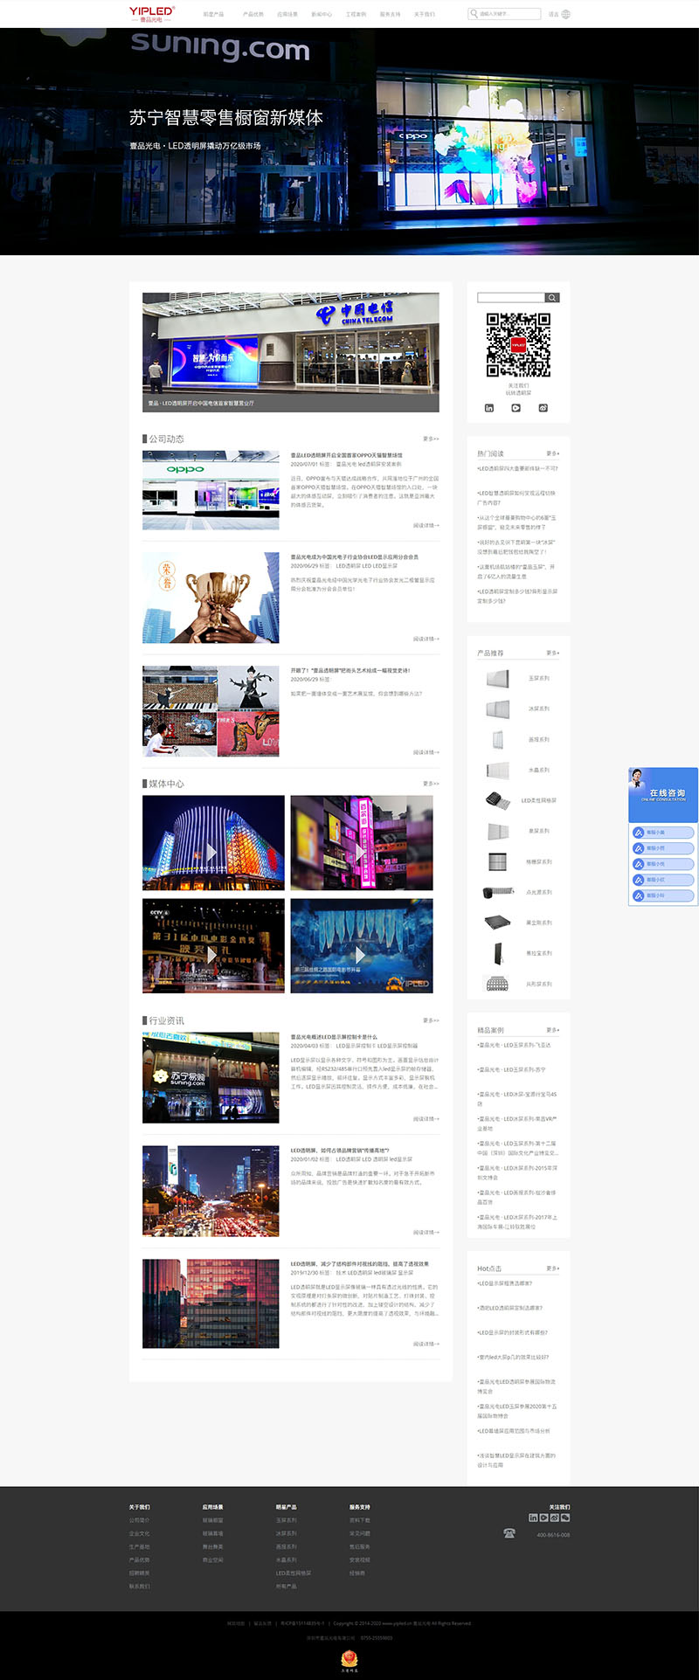Viewport: 699px width, 1680px height.
Task: Play the CCTV Golden Rooster awards video
Action: [212, 956]
